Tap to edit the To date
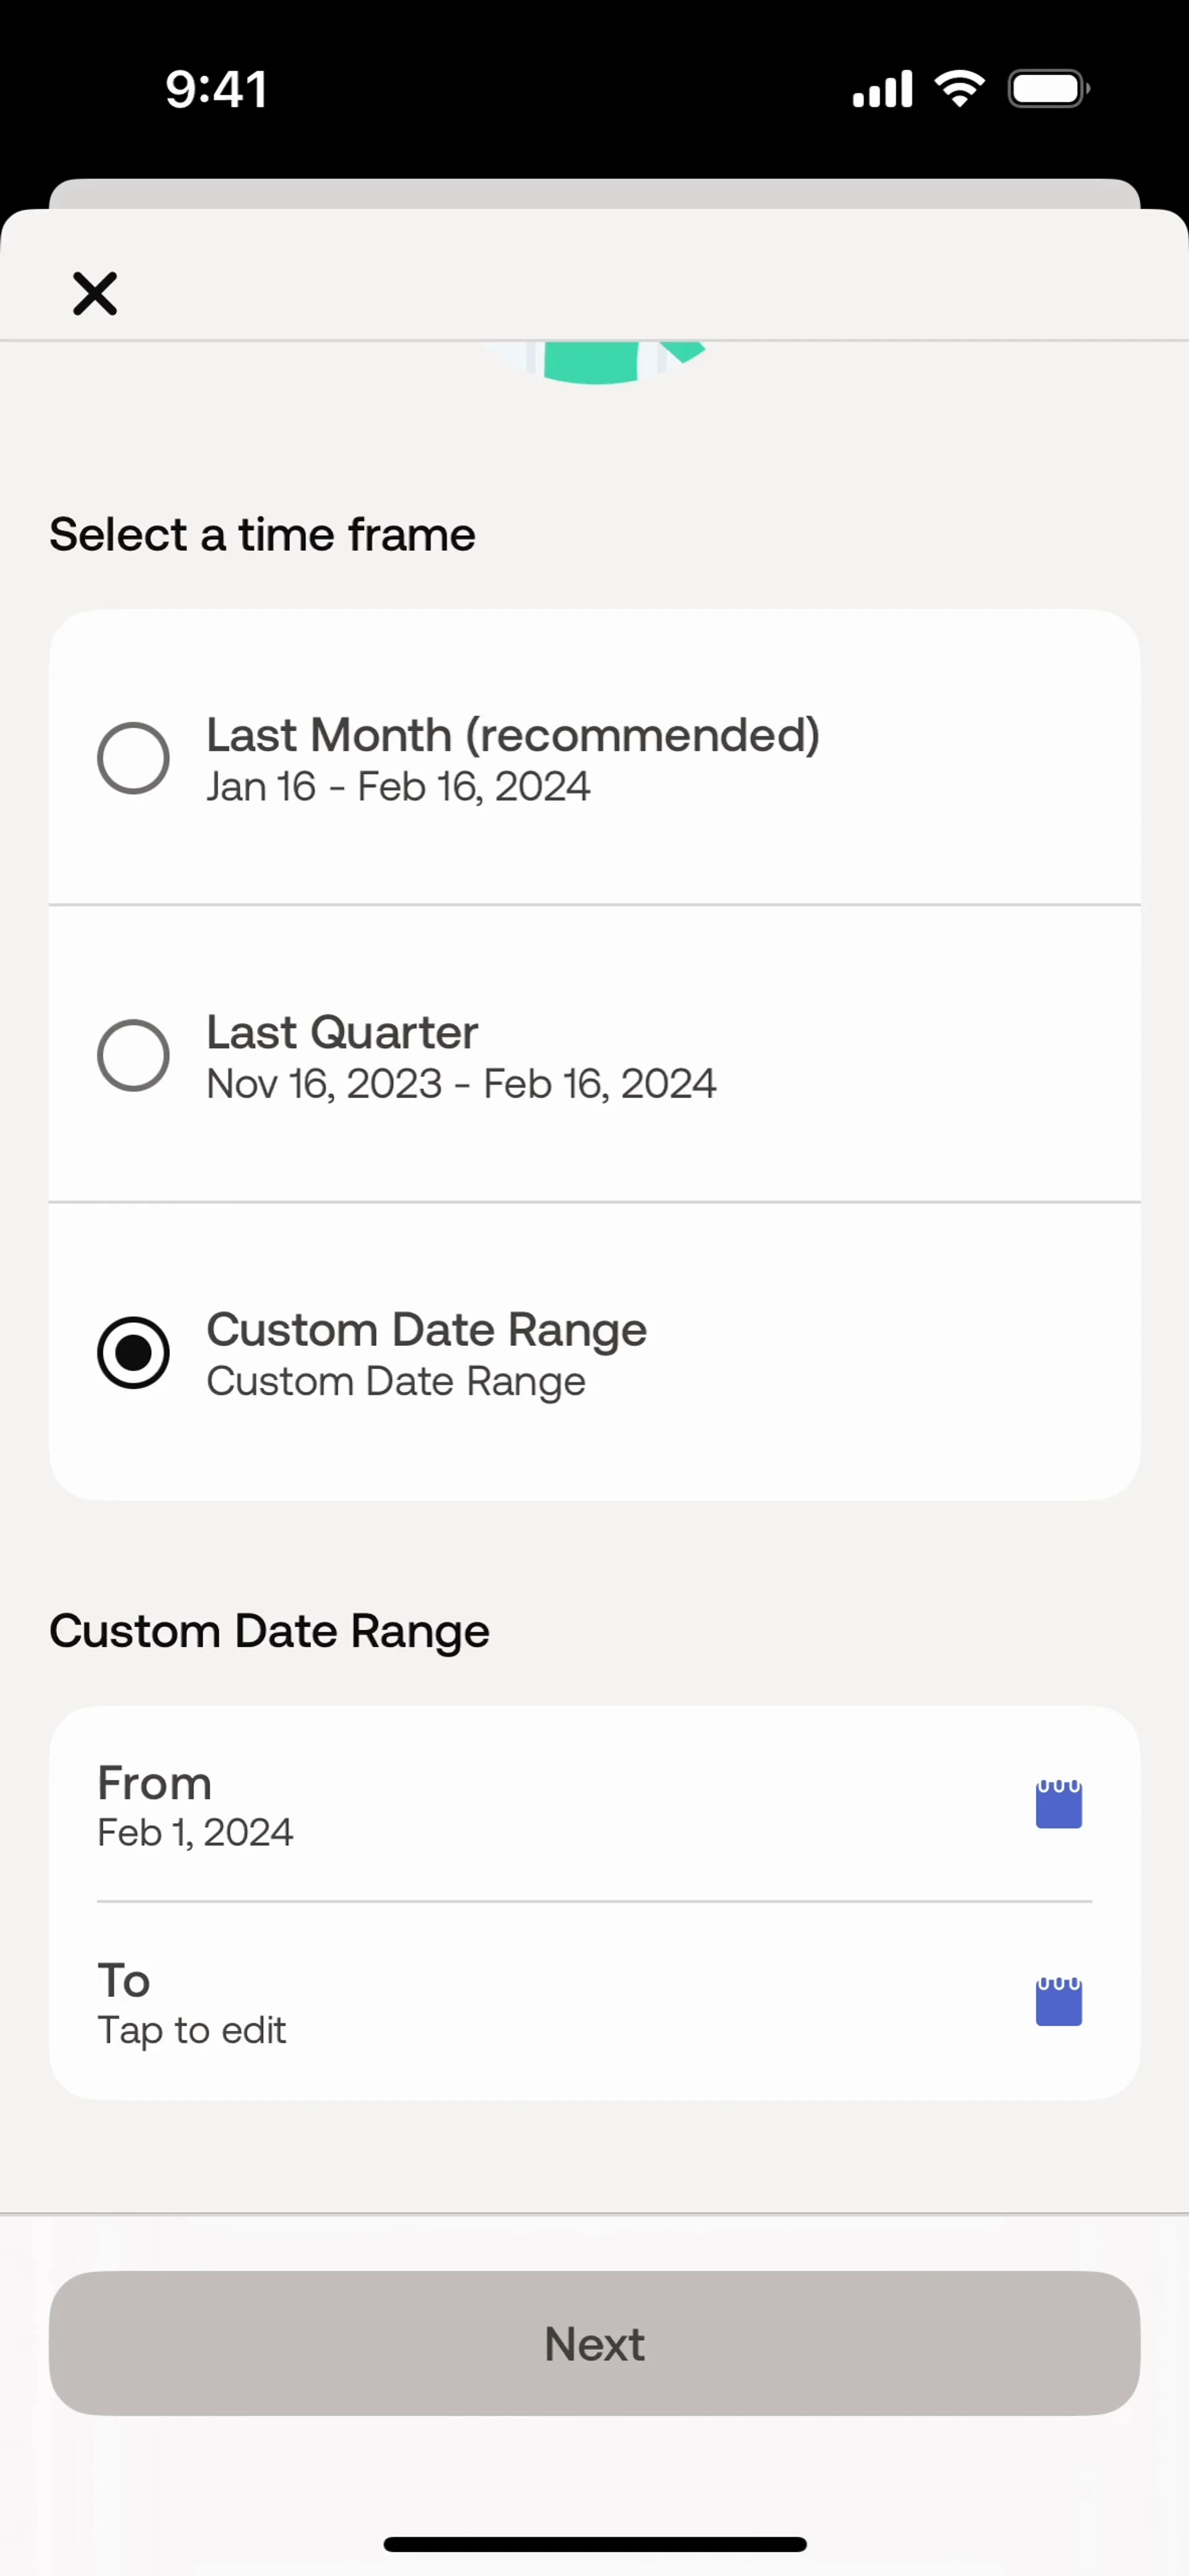 pyautogui.click(x=192, y=2030)
